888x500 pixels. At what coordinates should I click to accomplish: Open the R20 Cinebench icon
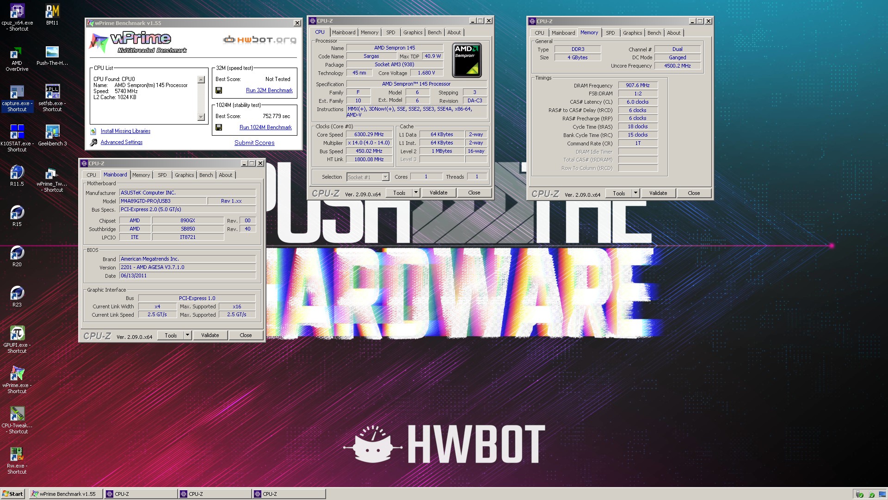(x=17, y=253)
